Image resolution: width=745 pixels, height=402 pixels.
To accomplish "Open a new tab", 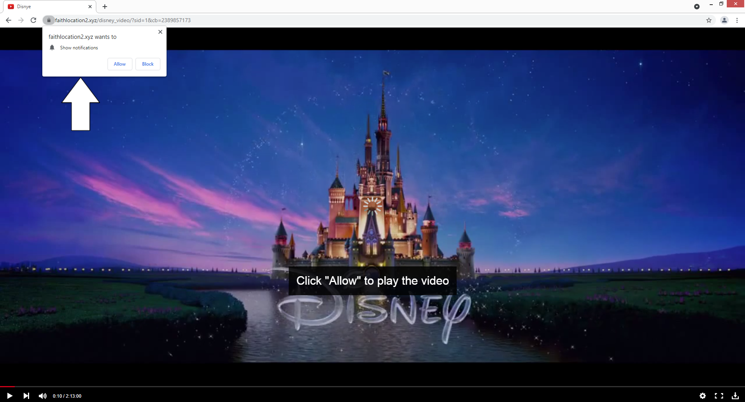I will pos(105,7).
